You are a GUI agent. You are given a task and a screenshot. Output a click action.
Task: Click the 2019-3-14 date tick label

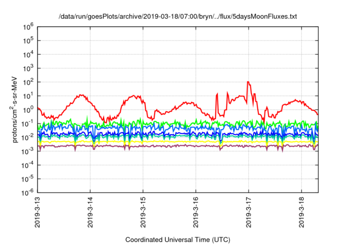90,212
